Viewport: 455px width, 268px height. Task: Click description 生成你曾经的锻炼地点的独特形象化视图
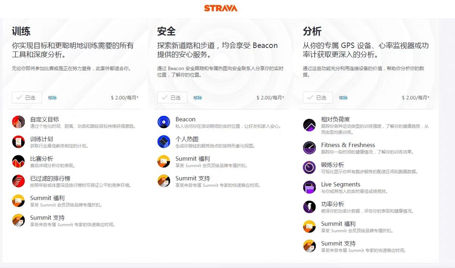[215, 146]
